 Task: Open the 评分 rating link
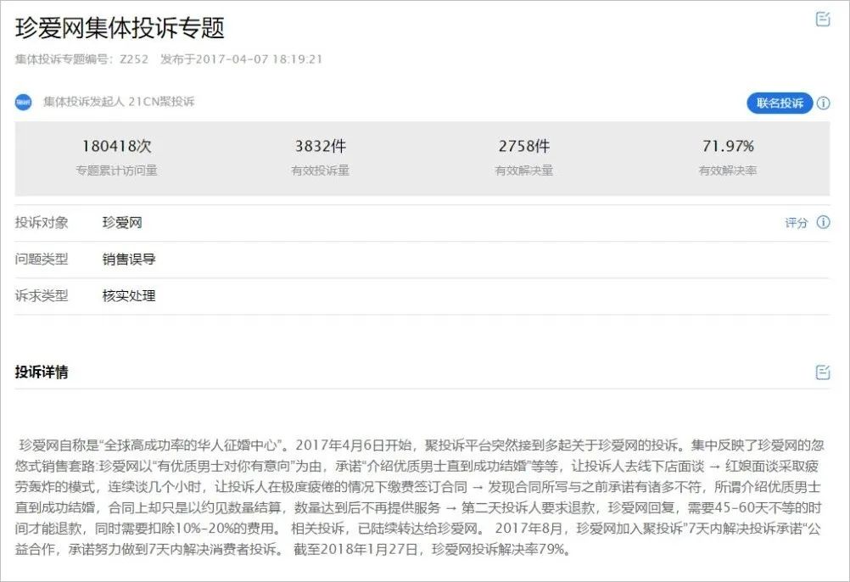point(796,222)
